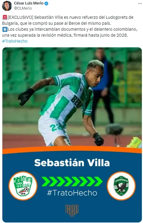
Task: Open the Sebastián Villa player photo
Action: [72, 98]
